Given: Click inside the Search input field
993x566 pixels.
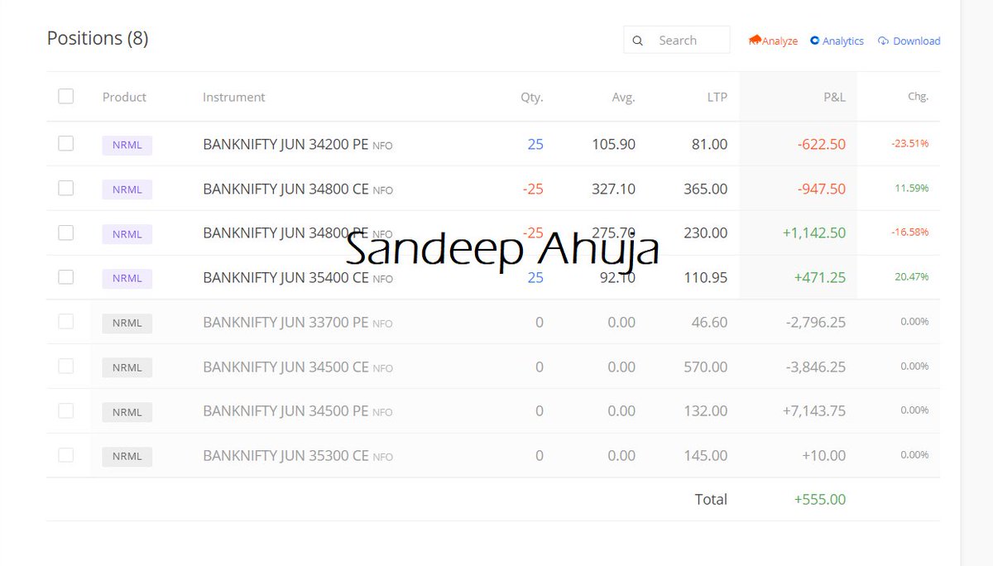Looking at the screenshot, I should coord(687,40).
